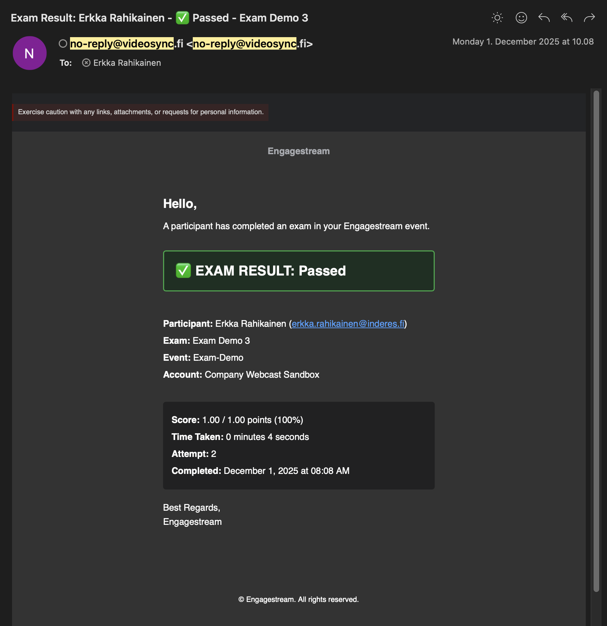Click the sender name no-reply@videosync.fi
607x626 pixels.
click(x=127, y=44)
